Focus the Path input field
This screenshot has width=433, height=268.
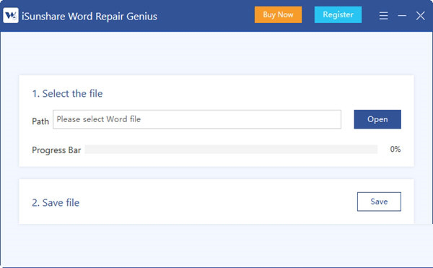pyautogui.click(x=197, y=119)
